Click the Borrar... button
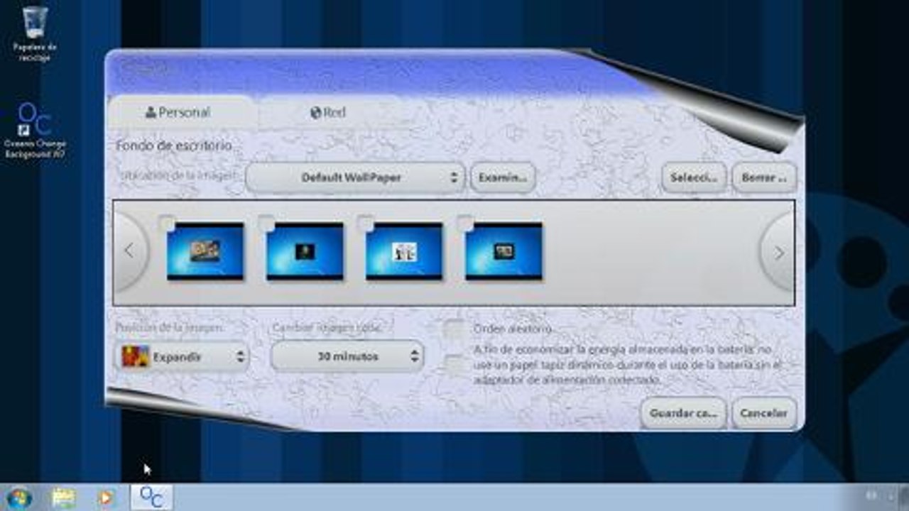 764,177
